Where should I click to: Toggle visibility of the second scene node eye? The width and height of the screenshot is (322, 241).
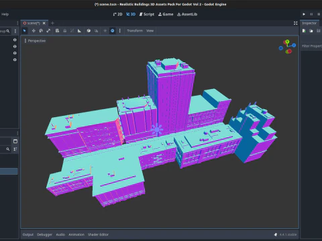click(15, 46)
